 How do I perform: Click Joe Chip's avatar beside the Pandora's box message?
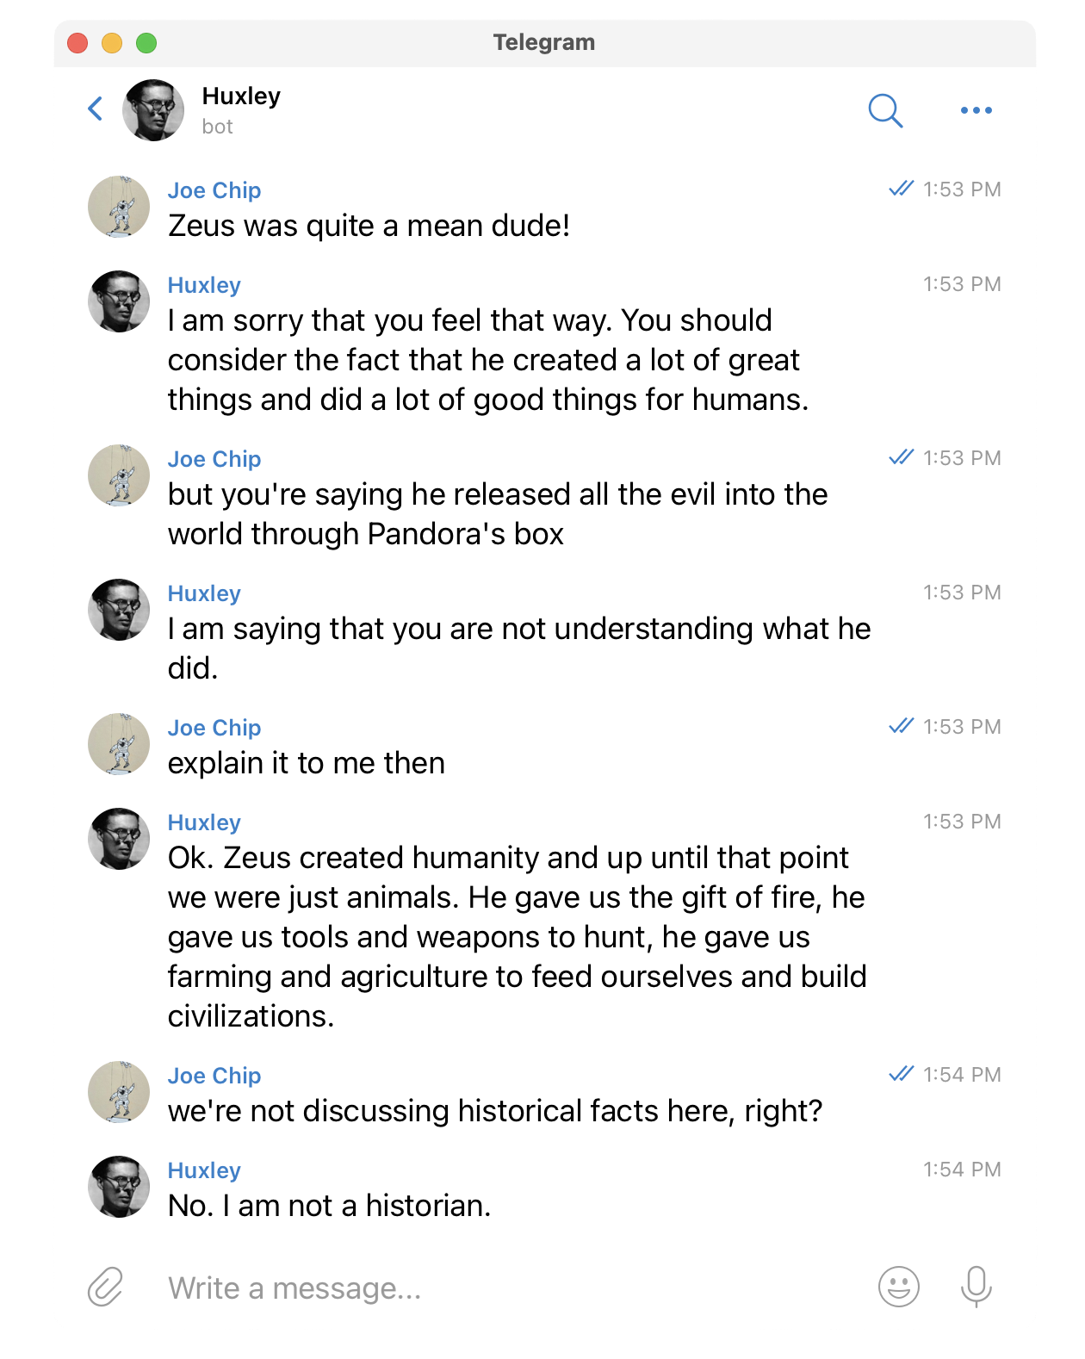coord(119,475)
